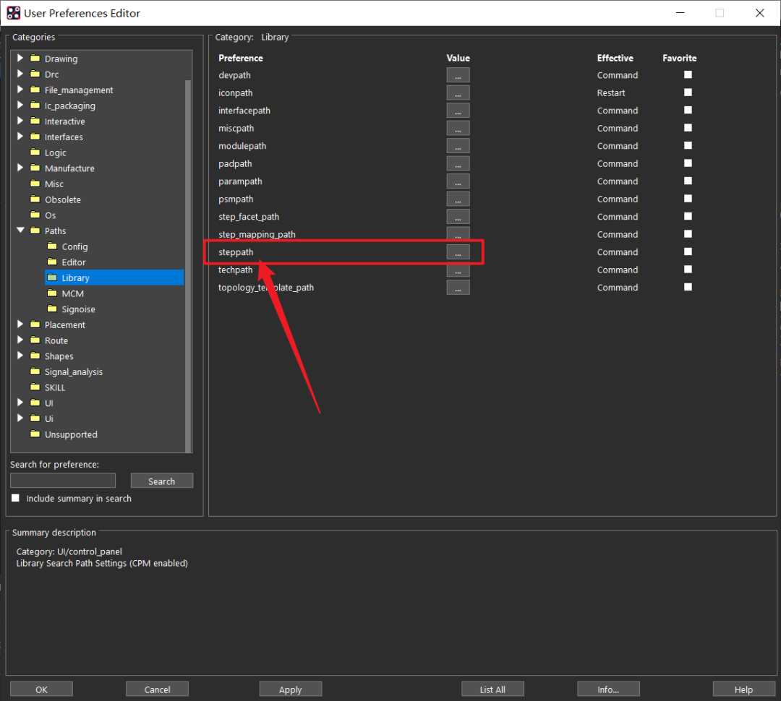Click the Logic folder icon

pyautogui.click(x=35, y=152)
